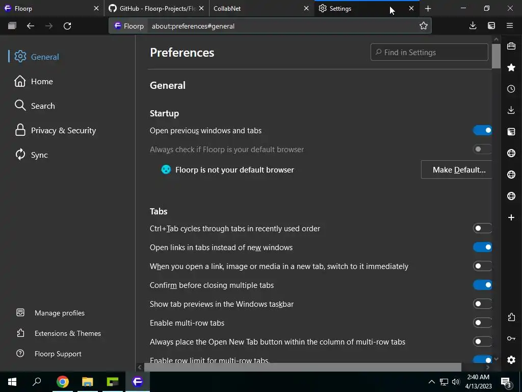This screenshot has height=392, width=522.
Task: Open Add-ons puzzle icon in side panel
Action: tap(511, 317)
